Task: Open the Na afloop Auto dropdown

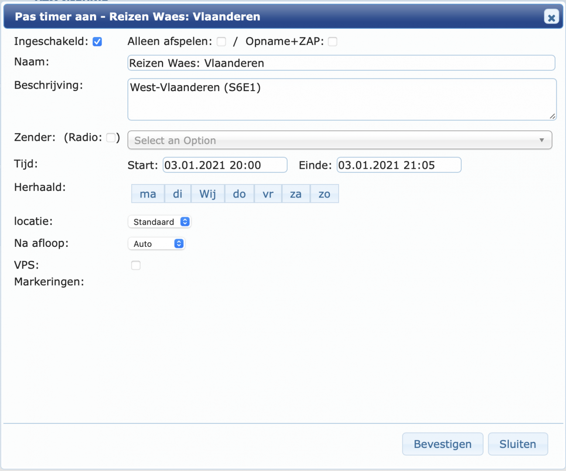Action: coord(156,243)
